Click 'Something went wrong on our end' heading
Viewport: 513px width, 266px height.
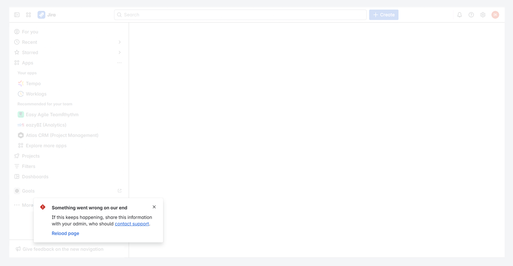pos(89,208)
